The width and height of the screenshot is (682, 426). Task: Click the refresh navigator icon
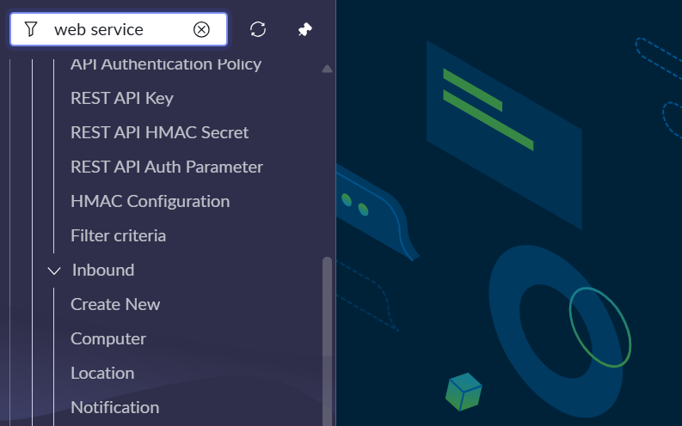(258, 29)
